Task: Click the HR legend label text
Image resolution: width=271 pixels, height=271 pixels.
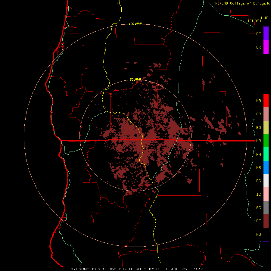Action: pyautogui.click(x=258, y=141)
